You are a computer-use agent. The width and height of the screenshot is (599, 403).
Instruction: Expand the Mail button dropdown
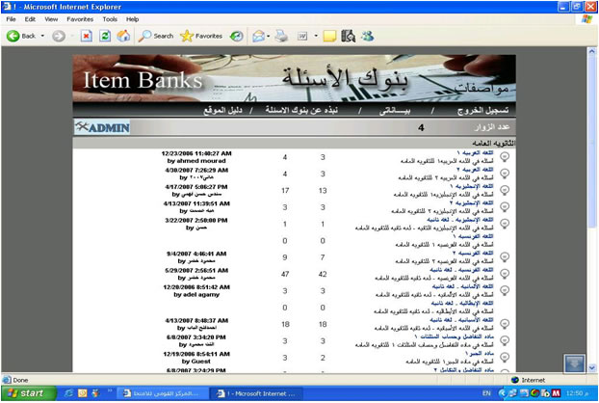271,36
